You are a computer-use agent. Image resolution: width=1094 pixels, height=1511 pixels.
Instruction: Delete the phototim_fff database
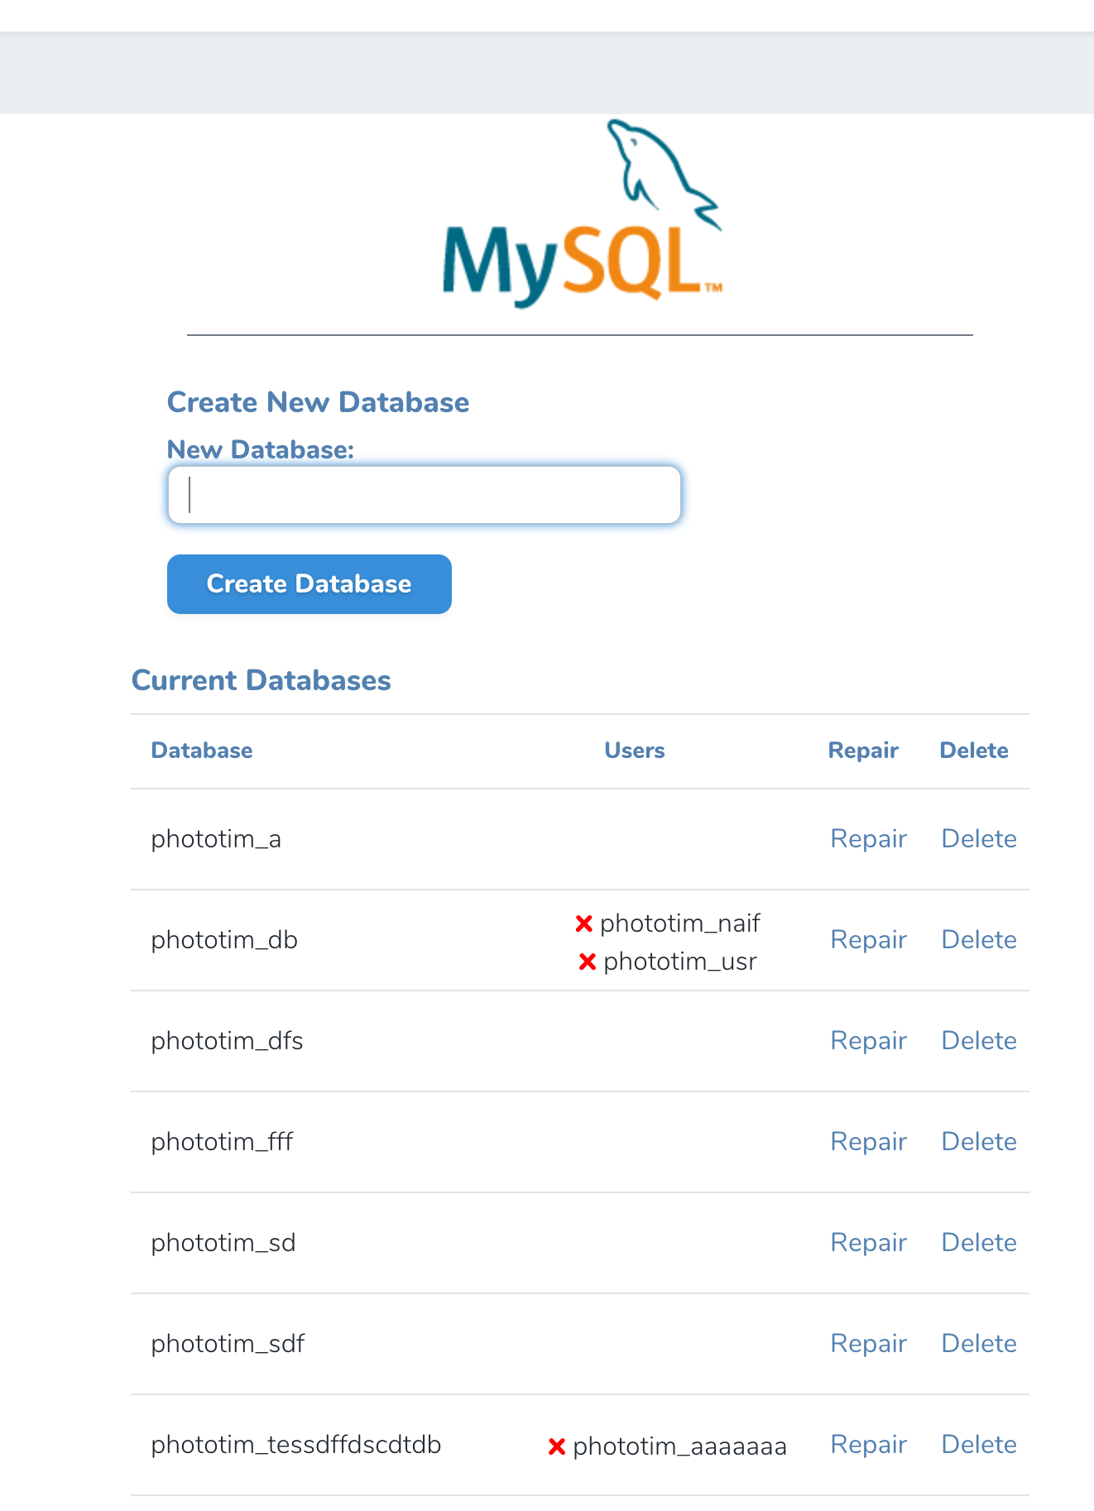(978, 1142)
